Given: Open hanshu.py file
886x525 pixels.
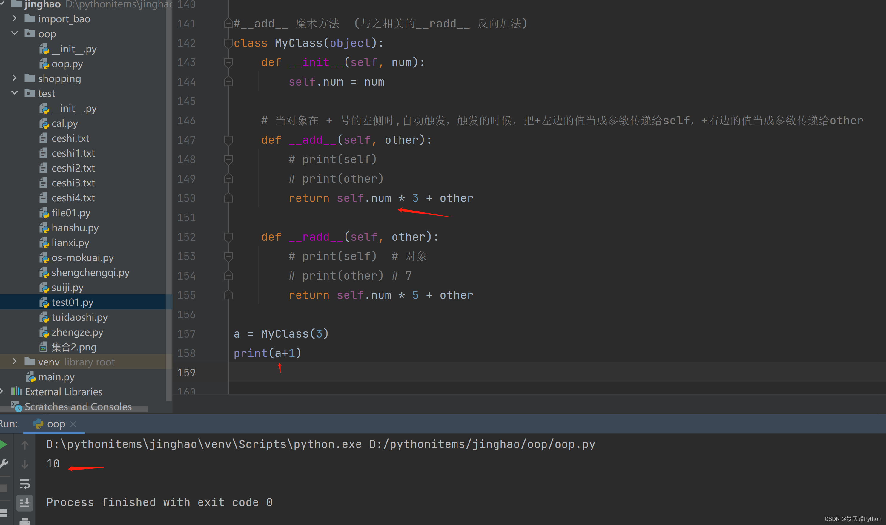Looking at the screenshot, I should [75, 228].
